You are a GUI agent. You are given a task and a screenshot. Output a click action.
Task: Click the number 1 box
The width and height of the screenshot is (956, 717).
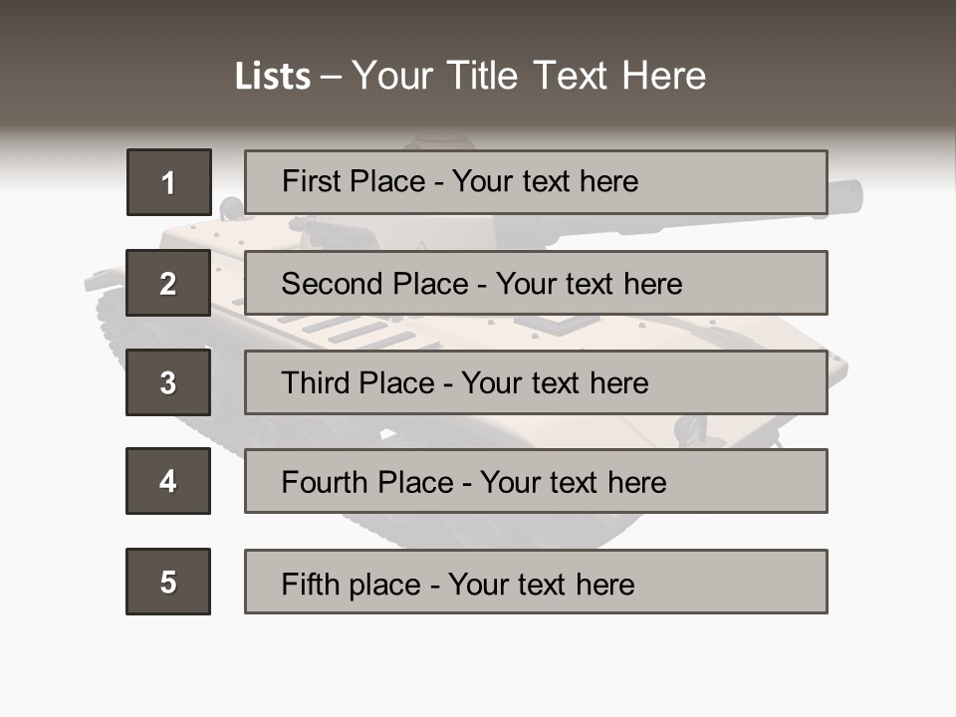168,182
